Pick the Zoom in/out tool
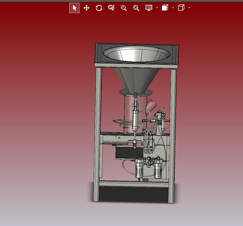The image size is (243, 226). pos(111,8)
